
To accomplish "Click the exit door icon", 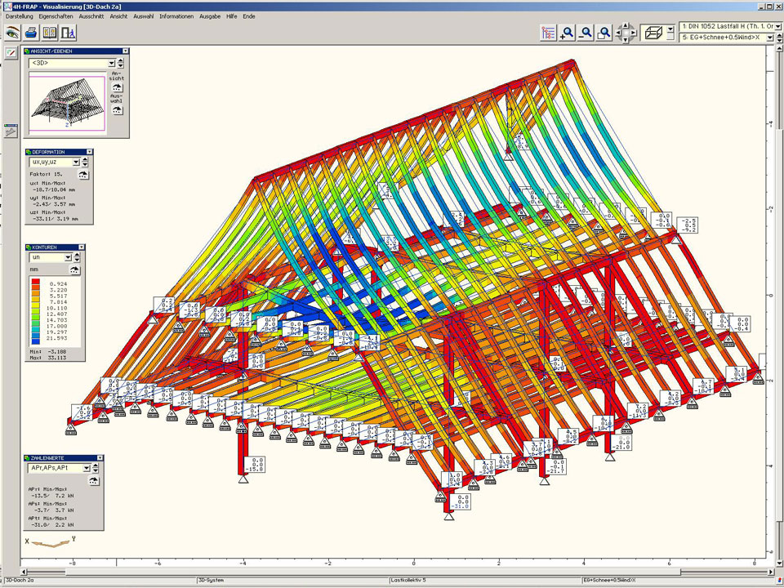I will coord(69,33).
